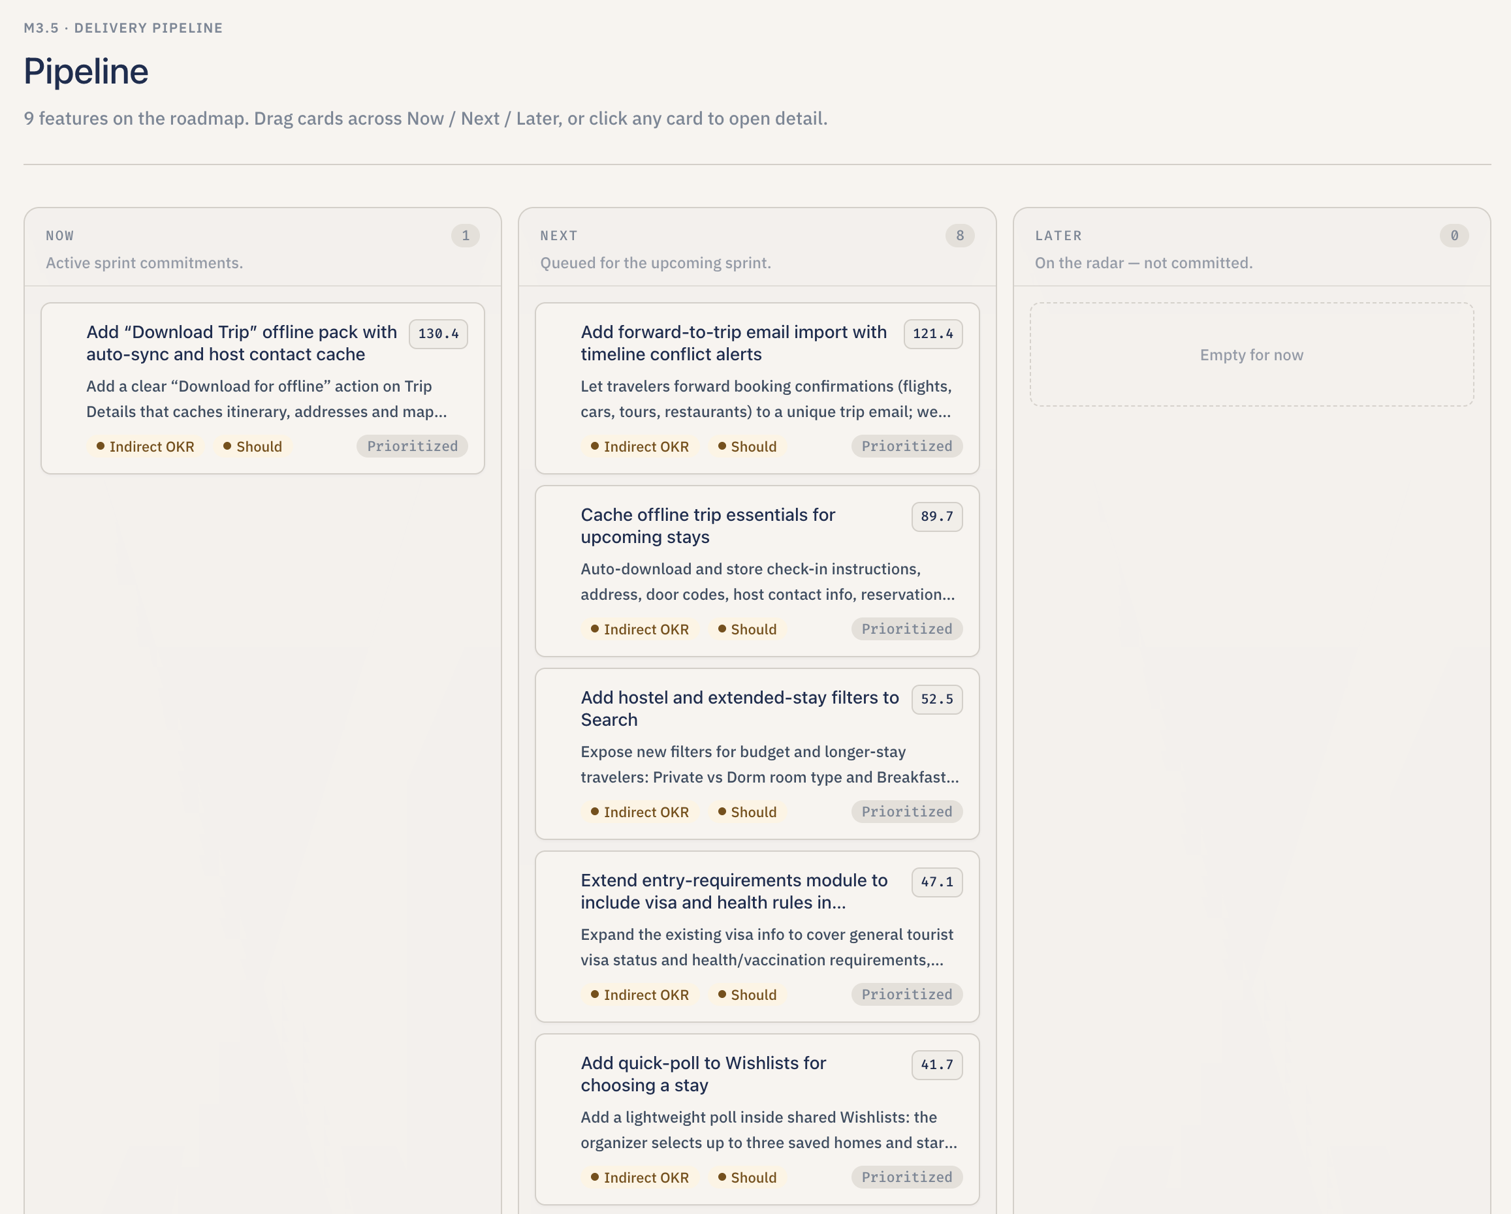The width and height of the screenshot is (1511, 1214).
Task: Click the Later column header
Action: coord(1058,236)
